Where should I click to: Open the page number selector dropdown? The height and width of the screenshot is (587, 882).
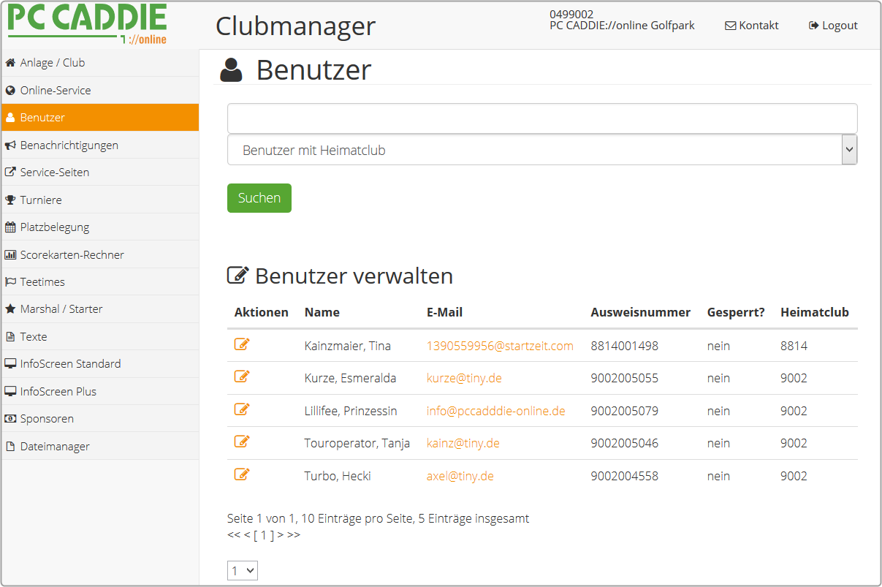point(242,571)
